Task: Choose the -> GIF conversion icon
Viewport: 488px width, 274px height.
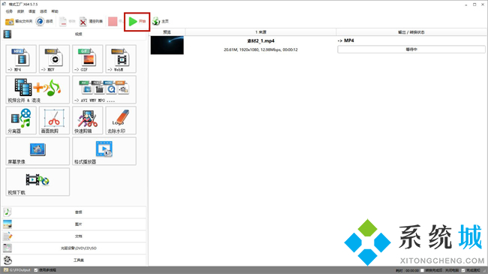Action: [x=87, y=59]
